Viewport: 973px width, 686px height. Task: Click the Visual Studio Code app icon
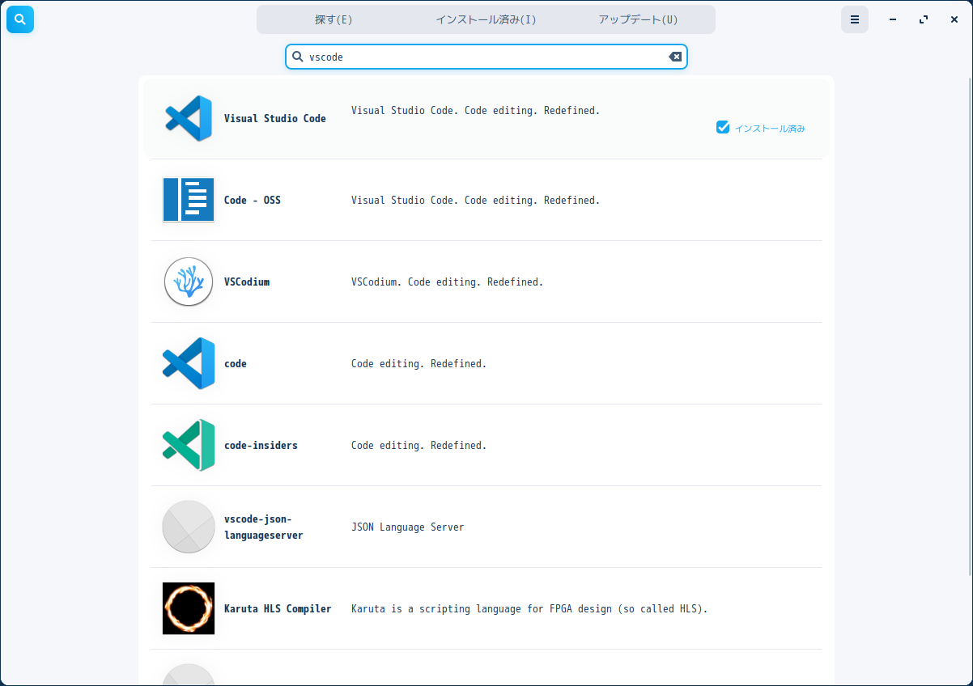pos(189,118)
